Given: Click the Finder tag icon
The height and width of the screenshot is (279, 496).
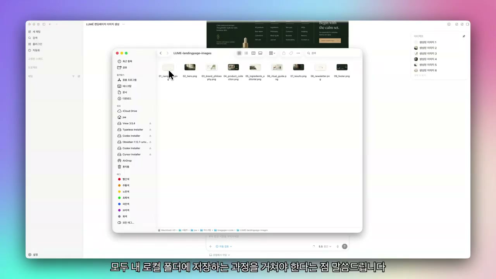Looking at the screenshot, I should (291, 53).
